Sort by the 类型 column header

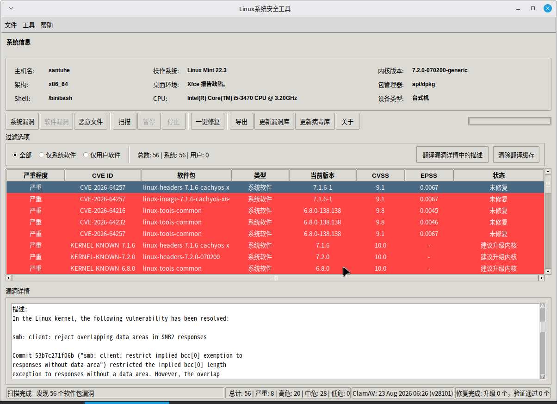pos(260,175)
